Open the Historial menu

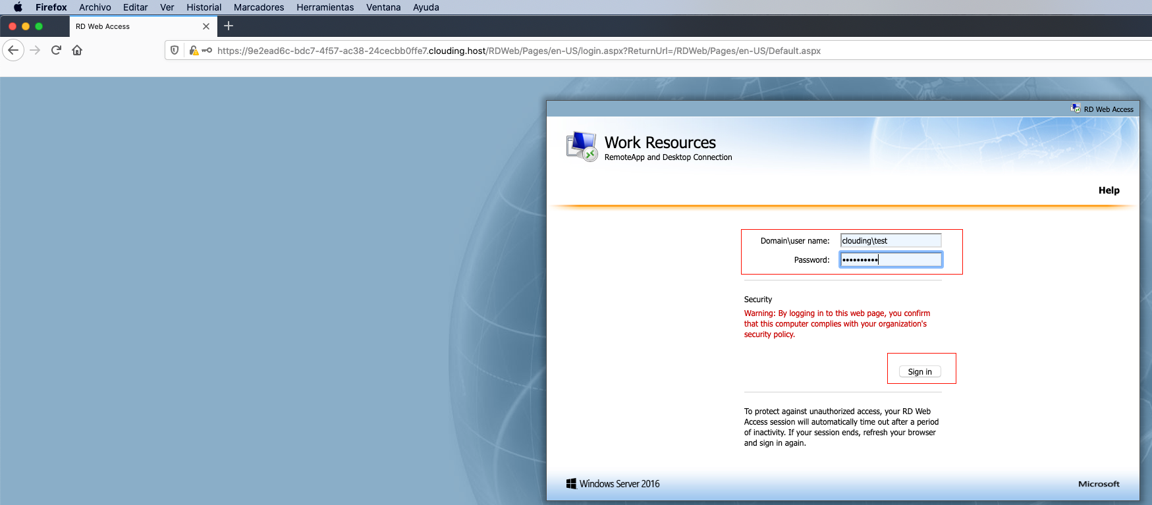point(204,7)
